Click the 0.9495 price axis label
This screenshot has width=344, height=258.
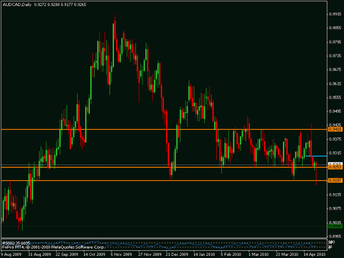click(x=335, y=111)
